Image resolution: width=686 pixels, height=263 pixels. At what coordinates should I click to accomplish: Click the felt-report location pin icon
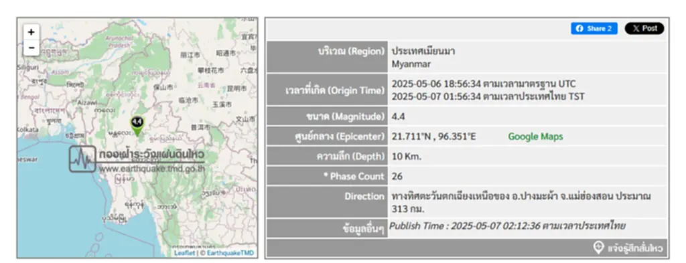pos(598,248)
